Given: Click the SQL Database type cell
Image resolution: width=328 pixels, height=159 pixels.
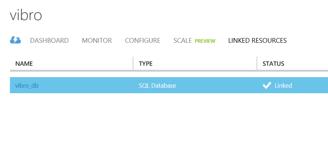Looking at the screenshot, I should [x=157, y=86].
